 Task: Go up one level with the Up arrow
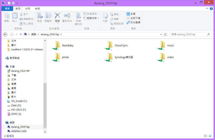[x=21, y=34]
